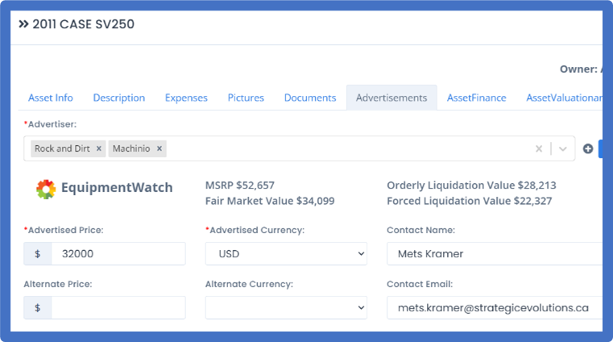This screenshot has height=342, width=613.
Task: Click the Machinio tag label
Action: 131,148
